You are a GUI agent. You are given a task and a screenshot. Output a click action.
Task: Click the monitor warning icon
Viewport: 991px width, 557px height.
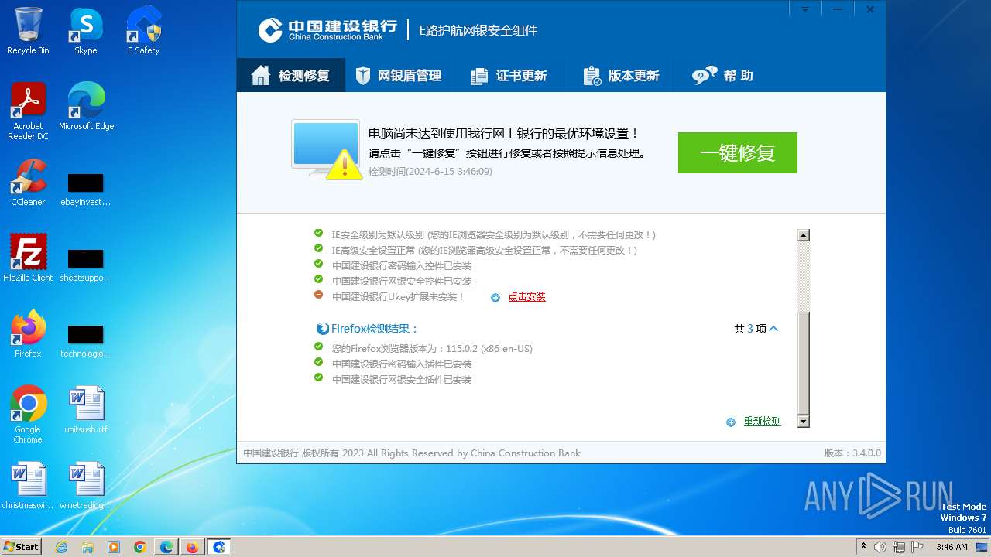point(327,149)
